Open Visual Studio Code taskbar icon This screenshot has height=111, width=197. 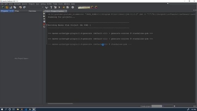tap(26, 109)
